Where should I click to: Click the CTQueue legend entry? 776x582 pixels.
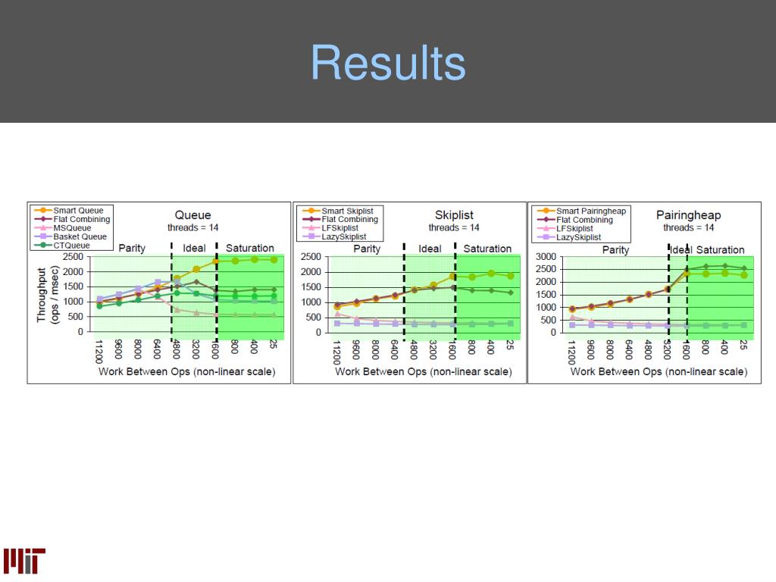click(x=62, y=246)
